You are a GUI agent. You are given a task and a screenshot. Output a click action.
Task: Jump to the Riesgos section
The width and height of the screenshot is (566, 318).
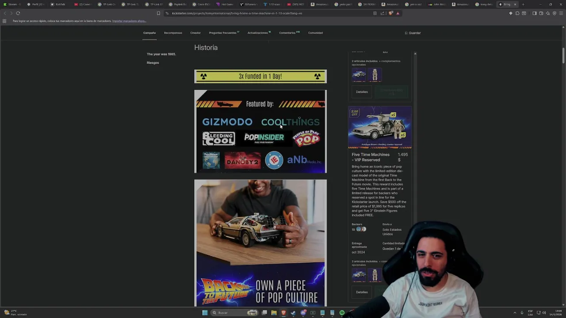tap(153, 63)
